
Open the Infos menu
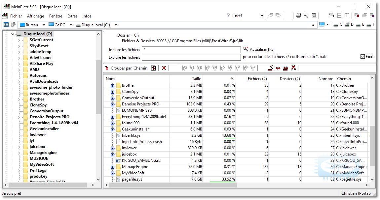click(87, 16)
